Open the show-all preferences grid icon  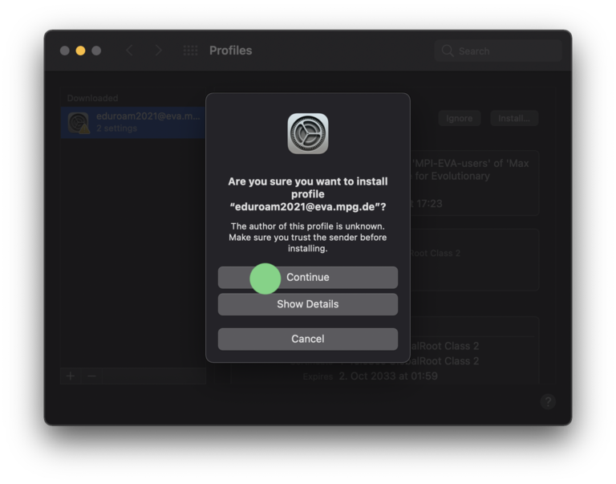click(x=191, y=51)
